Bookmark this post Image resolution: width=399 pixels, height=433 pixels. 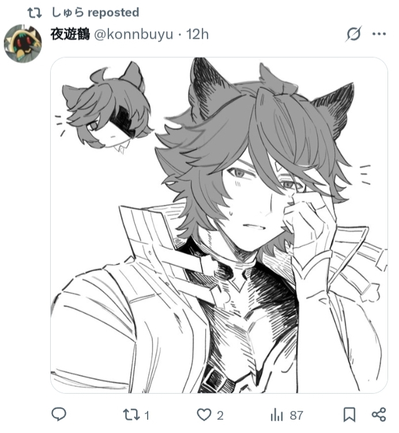click(349, 415)
